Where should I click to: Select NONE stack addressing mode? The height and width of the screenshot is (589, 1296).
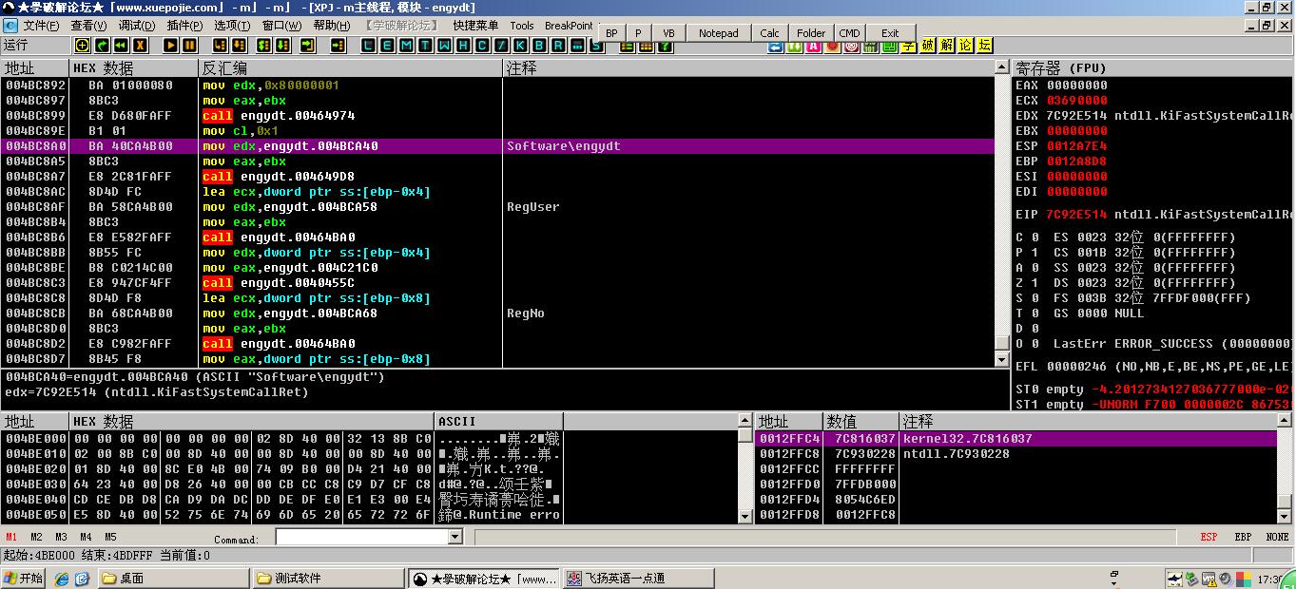pyautogui.click(x=1277, y=538)
